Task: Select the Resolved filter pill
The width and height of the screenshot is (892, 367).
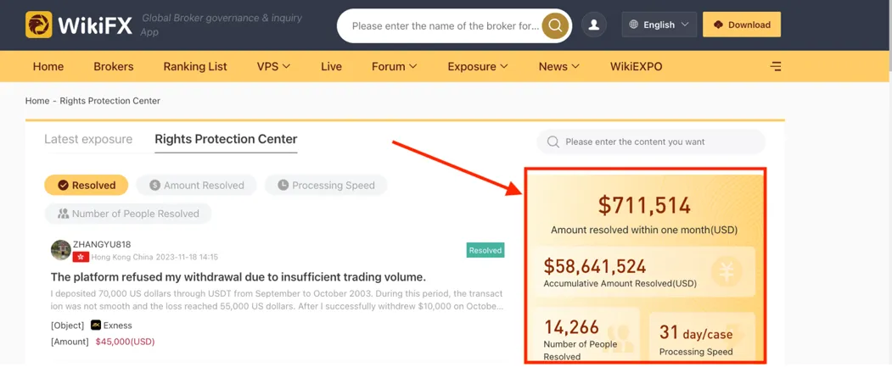Action: click(87, 186)
